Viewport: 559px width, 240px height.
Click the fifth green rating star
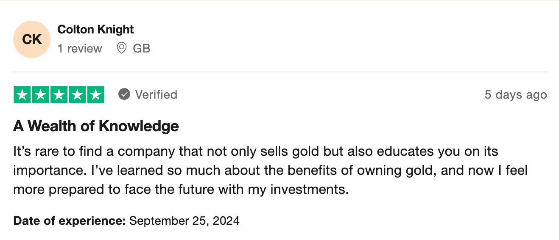pyautogui.click(x=95, y=94)
